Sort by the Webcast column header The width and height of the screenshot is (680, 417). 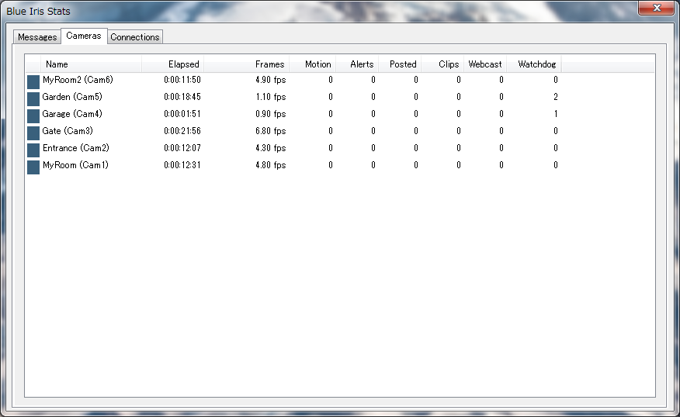pos(485,64)
